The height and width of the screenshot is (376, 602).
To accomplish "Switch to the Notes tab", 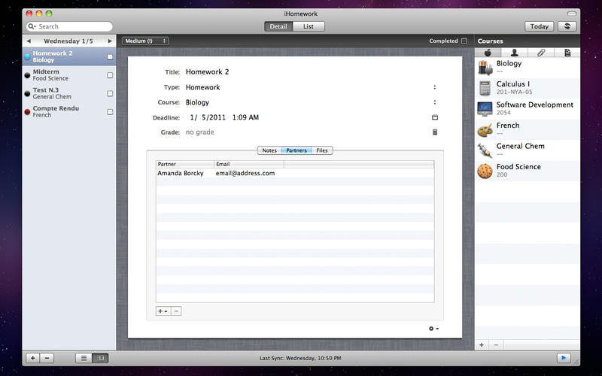I will click(269, 150).
